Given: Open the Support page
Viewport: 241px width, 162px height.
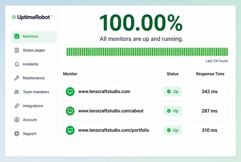Looking at the screenshot, I should click(x=30, y=134).
